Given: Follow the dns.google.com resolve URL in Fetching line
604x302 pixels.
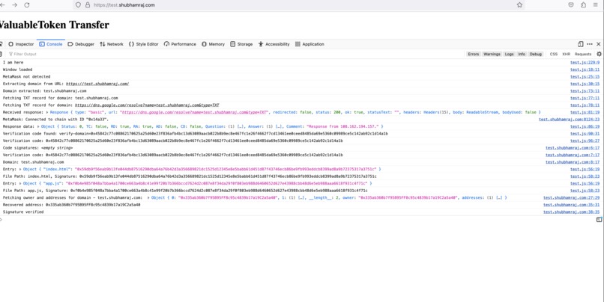Looking at the screenshot, I should (x=147, y=105).
